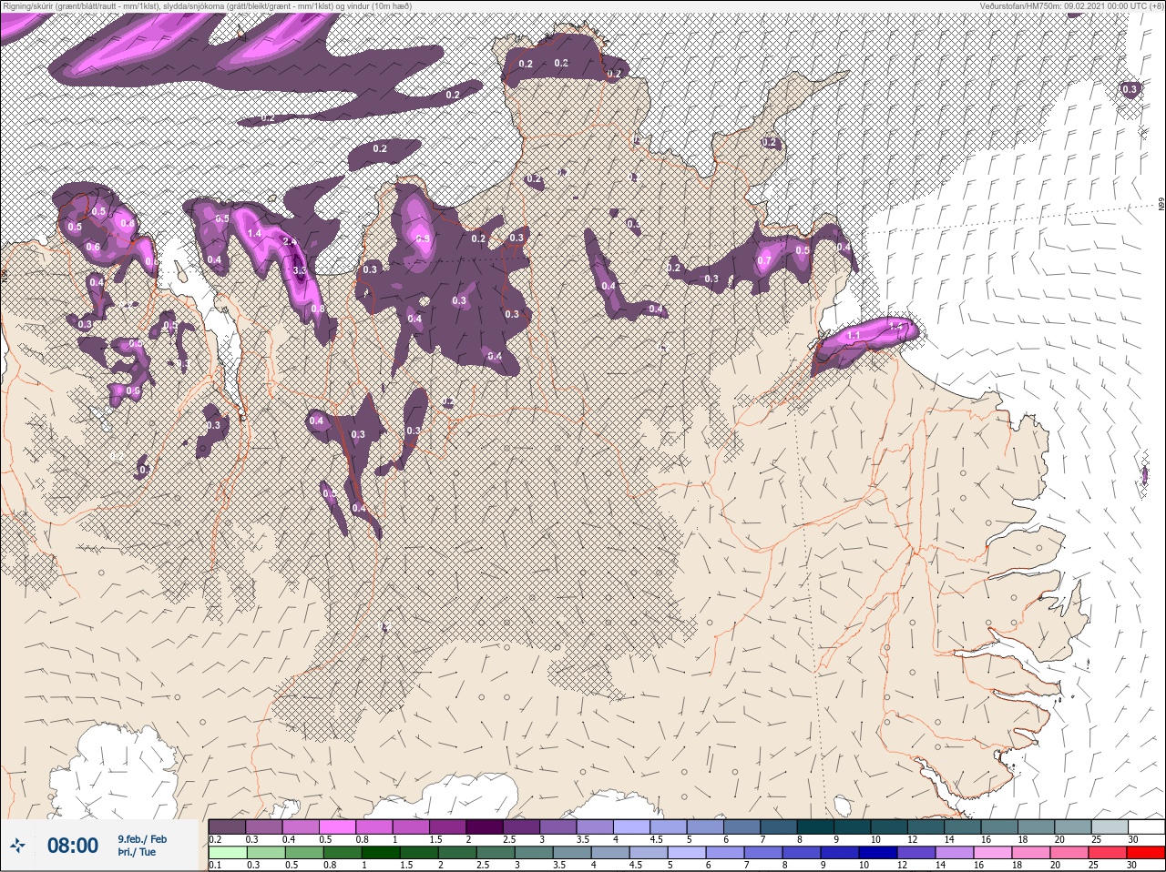Click the 2.4 precipitation value on map
Image resolution: width=1166 pixels, height=872 pixels.
290,241
